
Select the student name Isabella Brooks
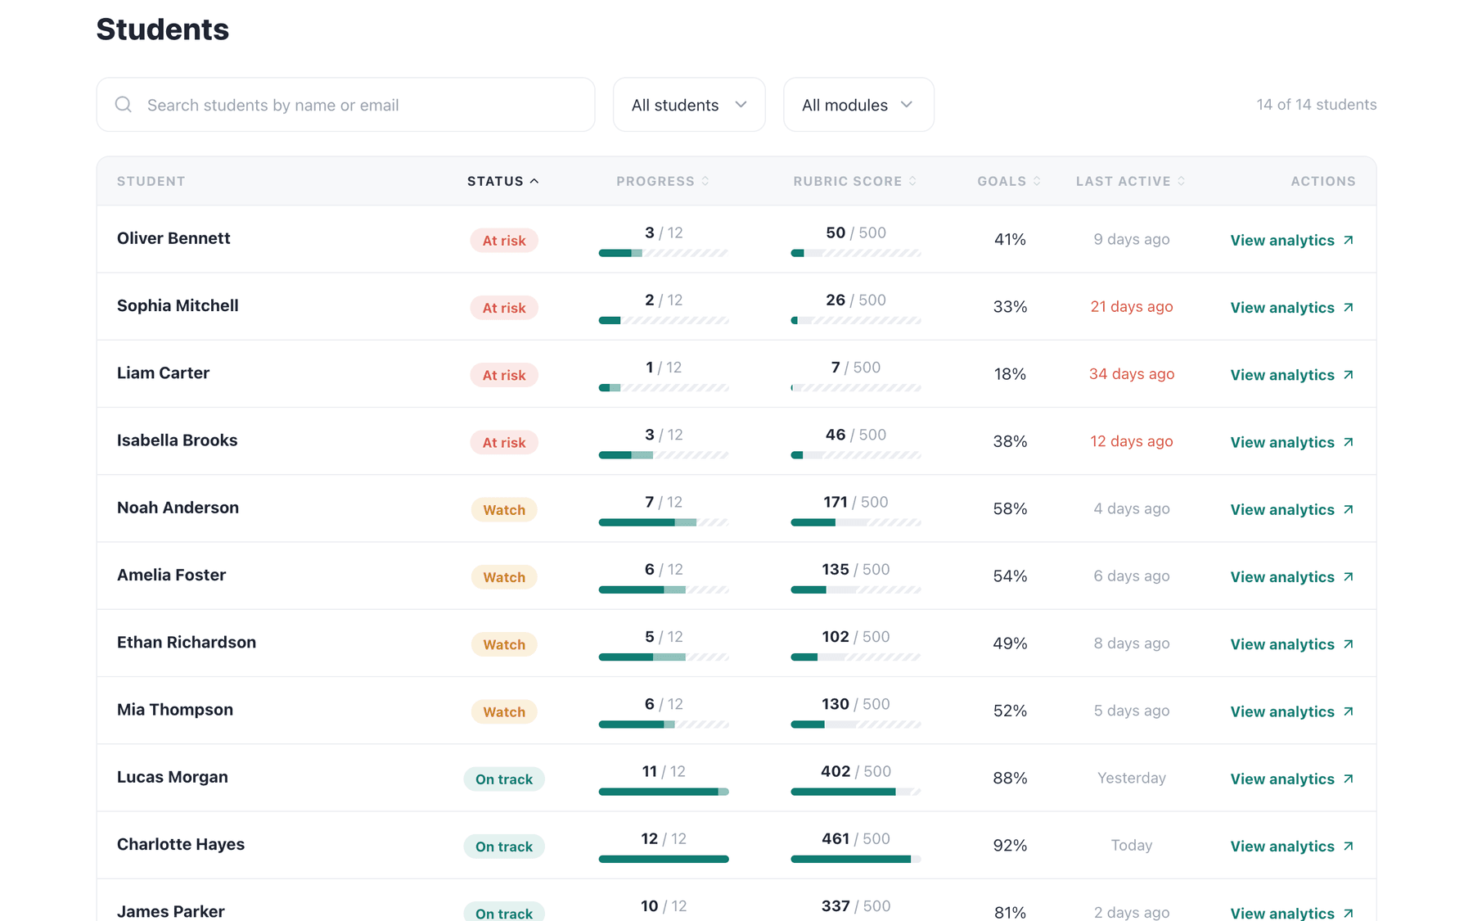(177, 440)
